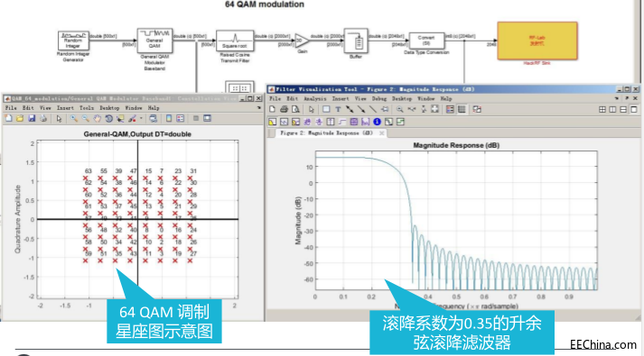Select the Pan hand tool
This screenshot has width=644, height=356.
[x=97, y=118]
